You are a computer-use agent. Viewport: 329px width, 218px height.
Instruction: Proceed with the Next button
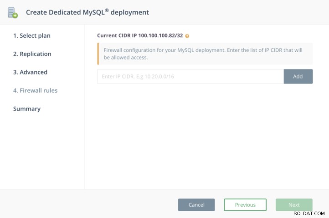click(x=294, y=205)
